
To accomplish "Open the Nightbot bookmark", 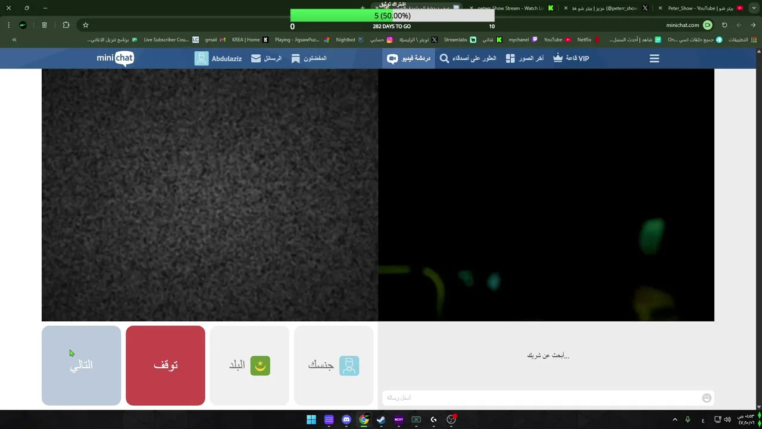I will (x=350, y=40).
